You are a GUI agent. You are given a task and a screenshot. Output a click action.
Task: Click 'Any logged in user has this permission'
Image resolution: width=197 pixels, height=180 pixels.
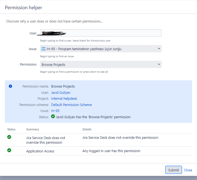(111, 151)
